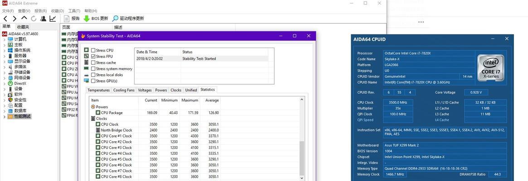Enable the Stress GPU(s) checkbox
The image size is (528, 181).
coord(93,81)
